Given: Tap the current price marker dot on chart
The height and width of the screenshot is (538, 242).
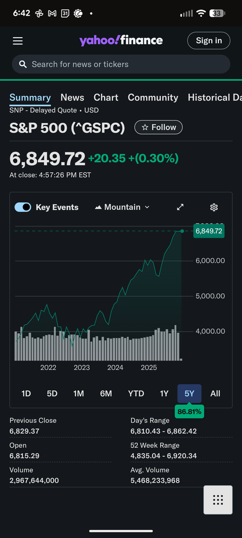Looking at the screenshot, I should (x=182, y=231).
